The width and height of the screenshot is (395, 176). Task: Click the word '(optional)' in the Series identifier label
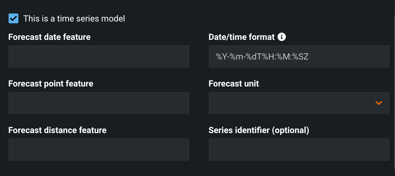pos(290,130)
